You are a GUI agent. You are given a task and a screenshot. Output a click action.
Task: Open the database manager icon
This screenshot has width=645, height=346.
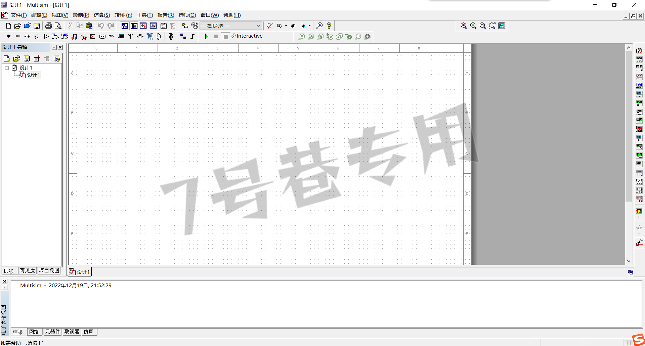click(x=195, y=26)
